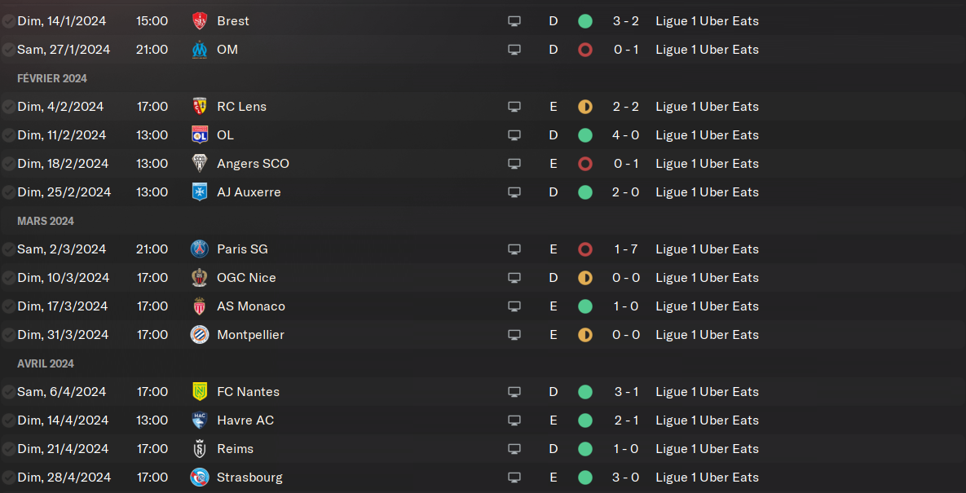Click the check mark beside 28/4/2024 fixture

click(8, 478)
